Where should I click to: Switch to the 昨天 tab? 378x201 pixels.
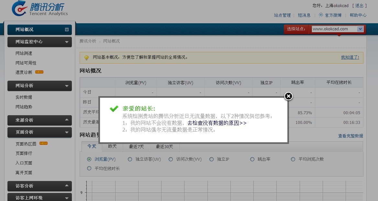click(x=112, y=146)
